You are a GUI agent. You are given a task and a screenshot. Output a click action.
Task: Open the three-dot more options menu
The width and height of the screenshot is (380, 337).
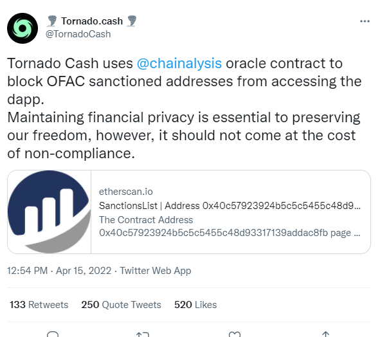(x=365, y=21)
